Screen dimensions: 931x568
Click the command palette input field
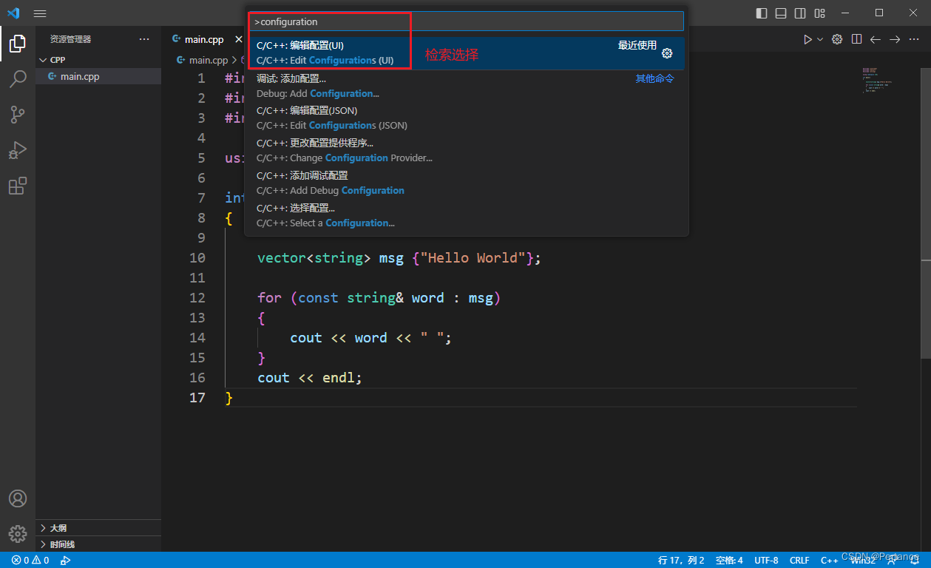466,21
